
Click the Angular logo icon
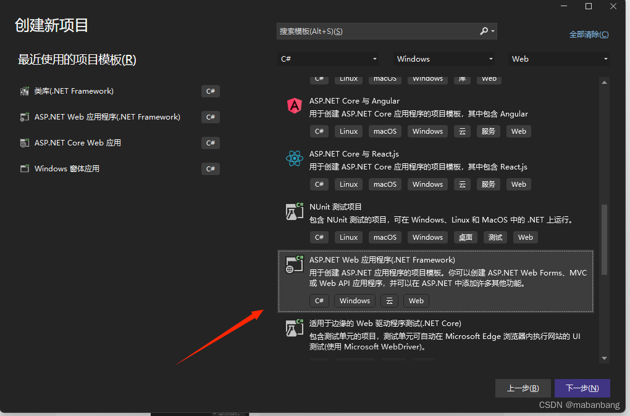295,106
